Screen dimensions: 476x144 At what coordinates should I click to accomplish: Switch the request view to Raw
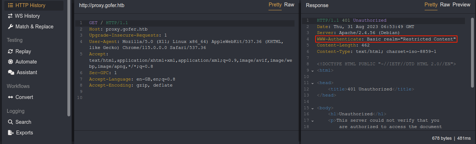pyautogui.click(x=289, y=5)
